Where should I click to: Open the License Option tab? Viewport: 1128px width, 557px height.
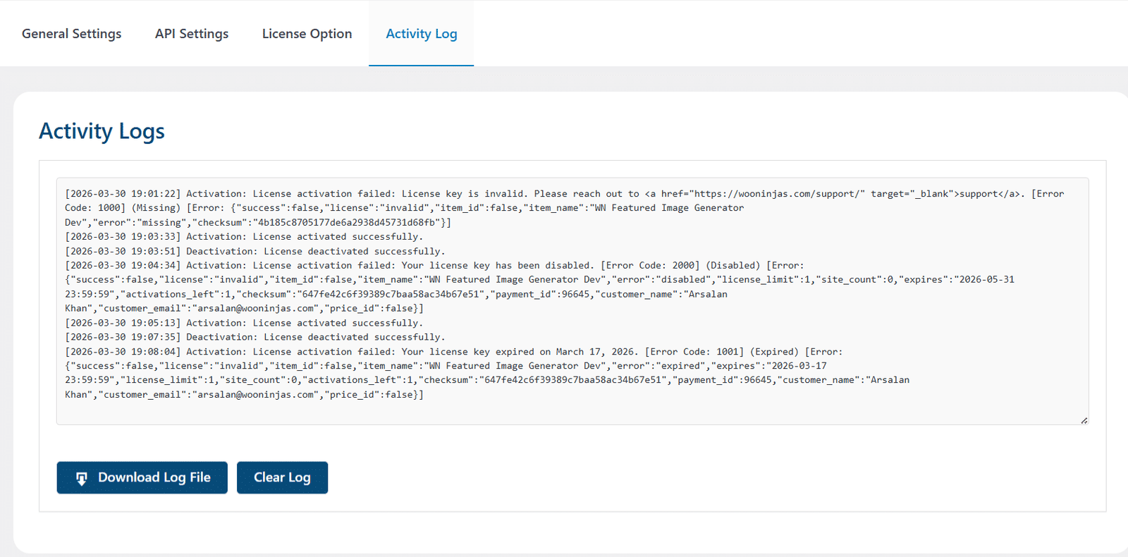(x=307, y=34)
